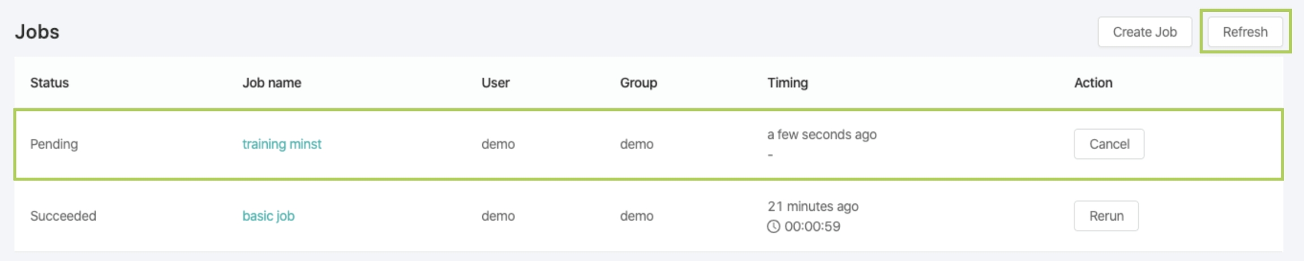Click the Job name column header
The height and width of the screenshot is (261, 1304).
[272, 83]
